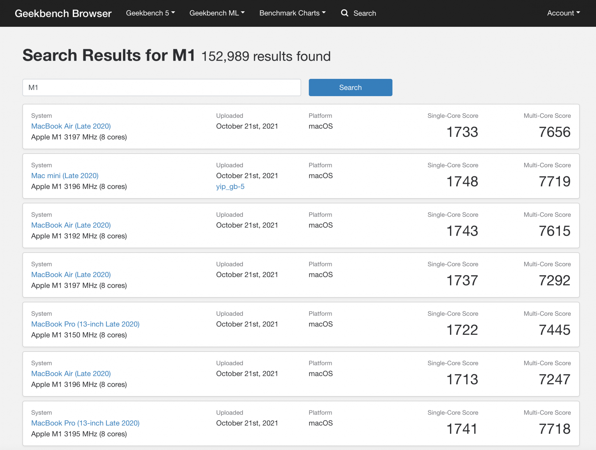Select the multi-core score 7656

point(555,132)
